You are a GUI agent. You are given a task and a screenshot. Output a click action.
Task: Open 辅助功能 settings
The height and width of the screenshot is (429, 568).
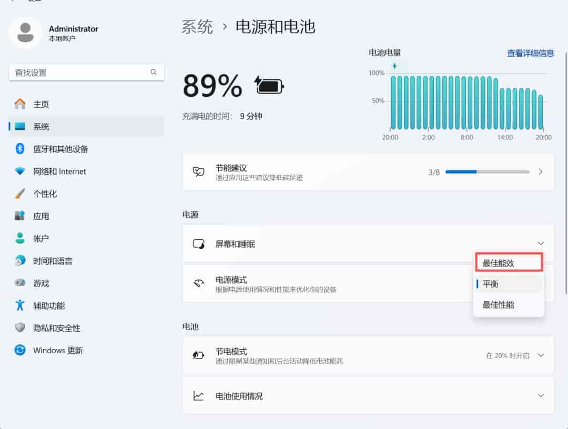(86, 305)
